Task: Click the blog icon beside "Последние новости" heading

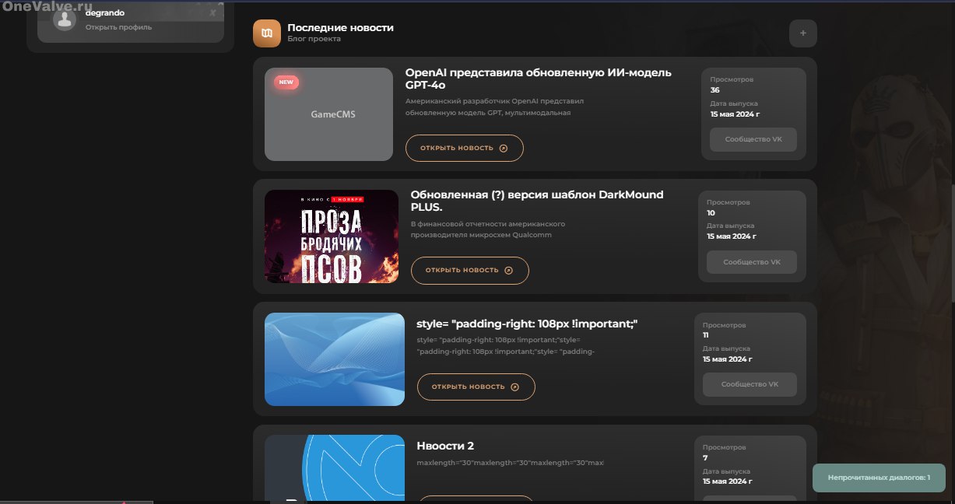Action: coord(267,33)
